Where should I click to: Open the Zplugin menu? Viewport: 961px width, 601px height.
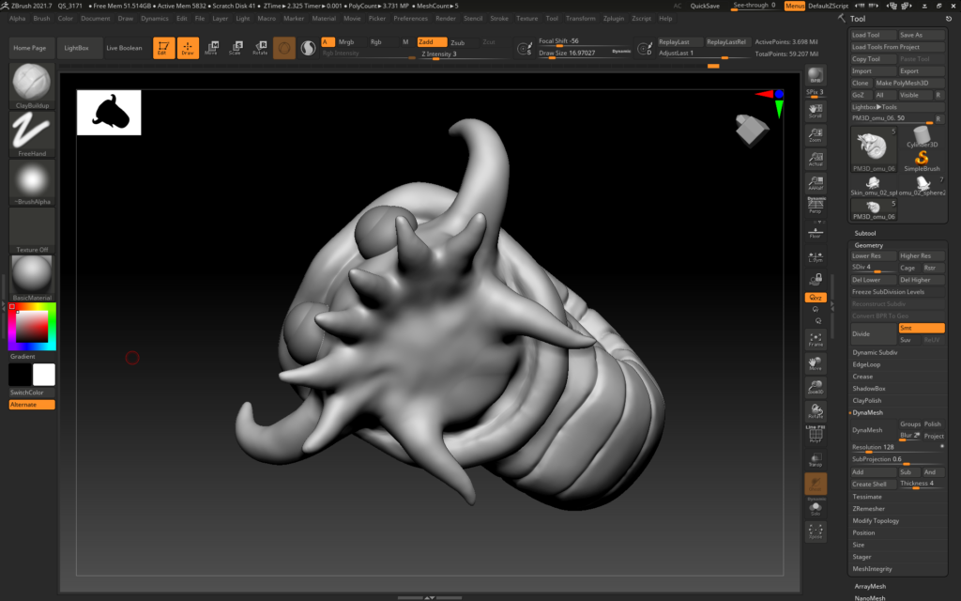pyautogui.click(x=614, y=19)
